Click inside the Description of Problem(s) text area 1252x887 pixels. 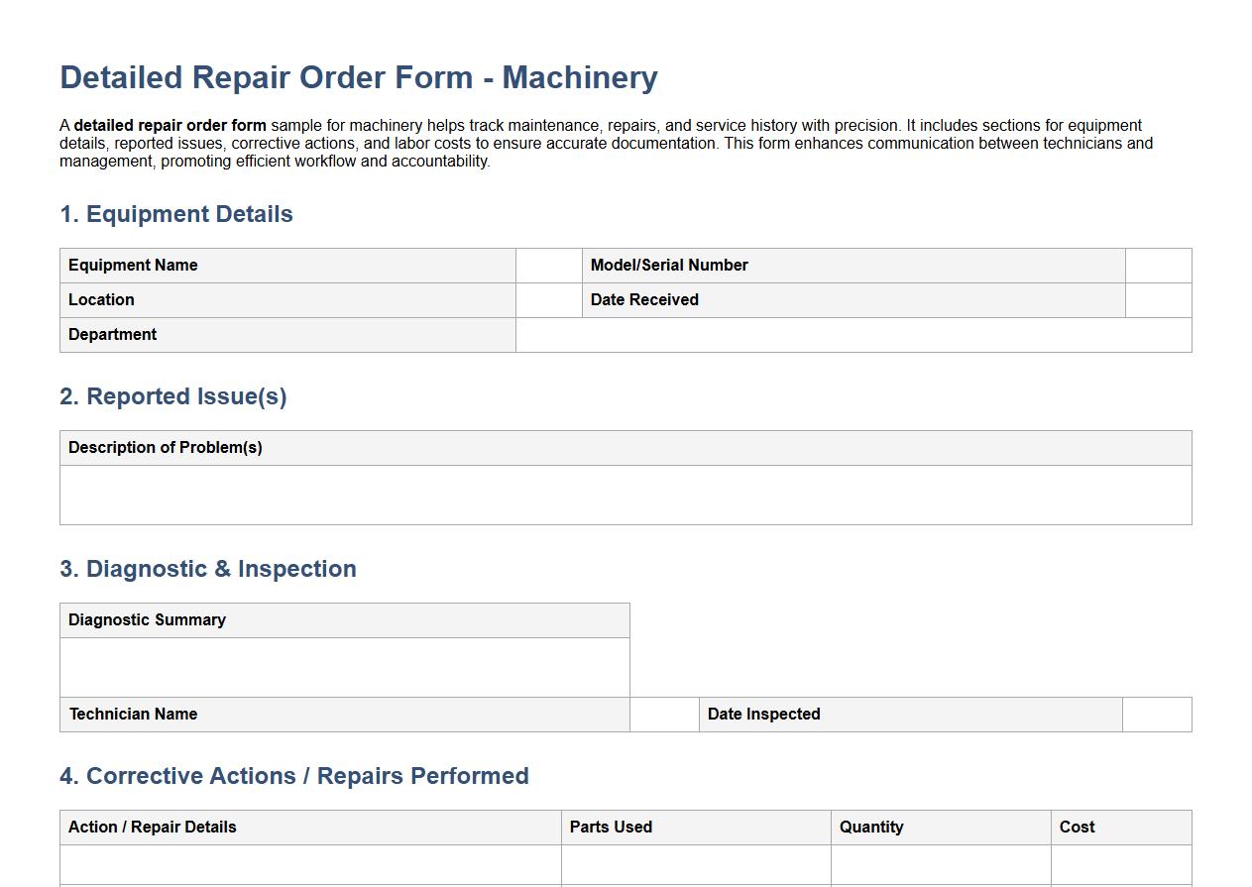626,493
